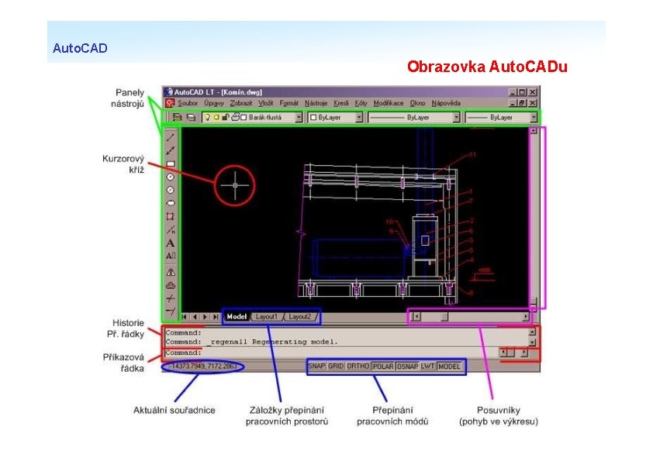Toggle GRID display in status bar
This screenshot has width=653, height=461.
click(x=336, y=366)
